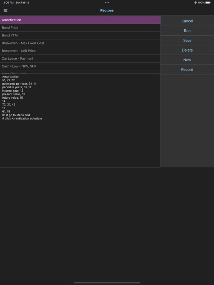Tap the three-dot multitasking indicator
This screenshot has width=214, height=285.
tap(107, 3)
